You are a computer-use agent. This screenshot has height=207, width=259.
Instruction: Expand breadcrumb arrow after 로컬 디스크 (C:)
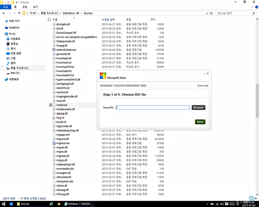coord(61,13)
